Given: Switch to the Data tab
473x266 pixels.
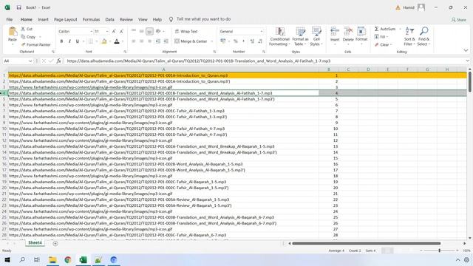Looking at the screenshot, I should [x=110, y=19].
